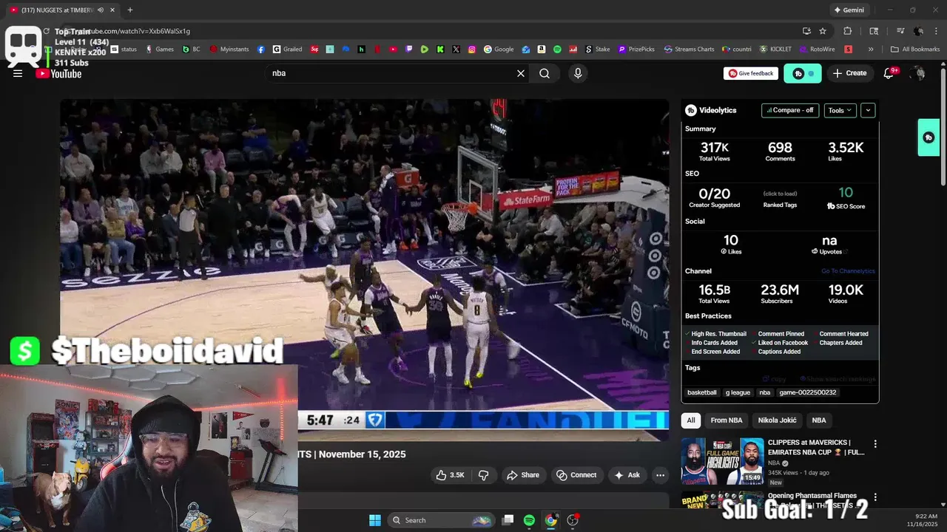947x532 pixels.
Task: Toggle Videolytics Compare off button
Action: 790,110
